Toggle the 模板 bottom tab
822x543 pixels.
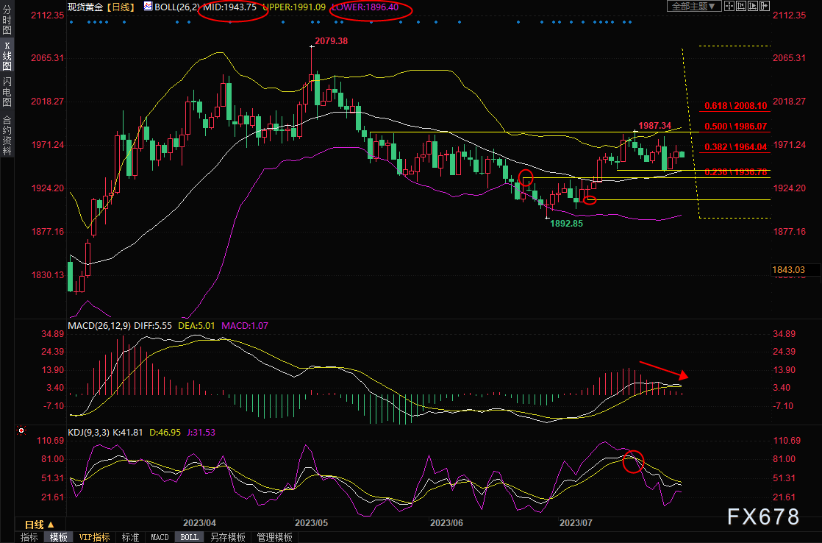[58, 537]
